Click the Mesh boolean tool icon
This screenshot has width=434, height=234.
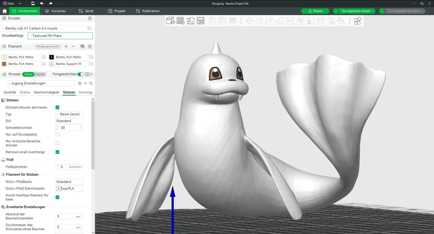(x=300, y=21)
